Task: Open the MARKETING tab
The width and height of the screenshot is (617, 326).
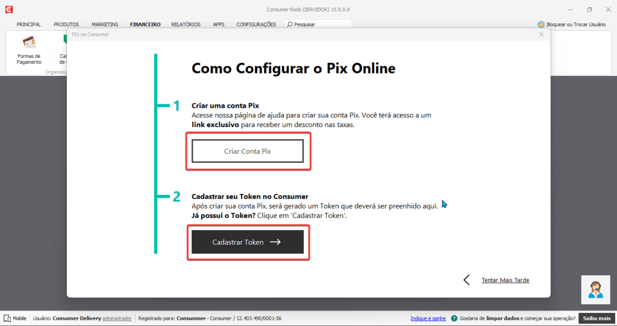Action: coord(105,25)
